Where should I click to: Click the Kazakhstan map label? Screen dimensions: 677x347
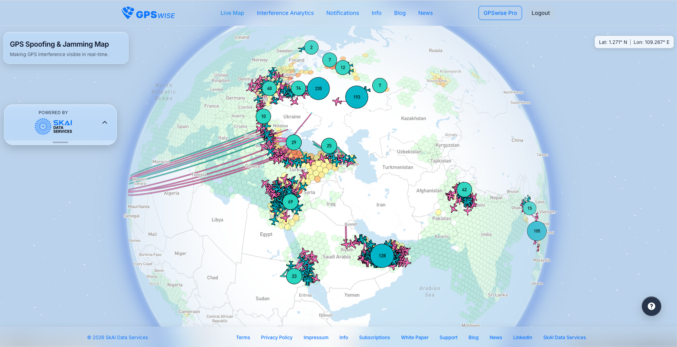[x=413, y=118]
